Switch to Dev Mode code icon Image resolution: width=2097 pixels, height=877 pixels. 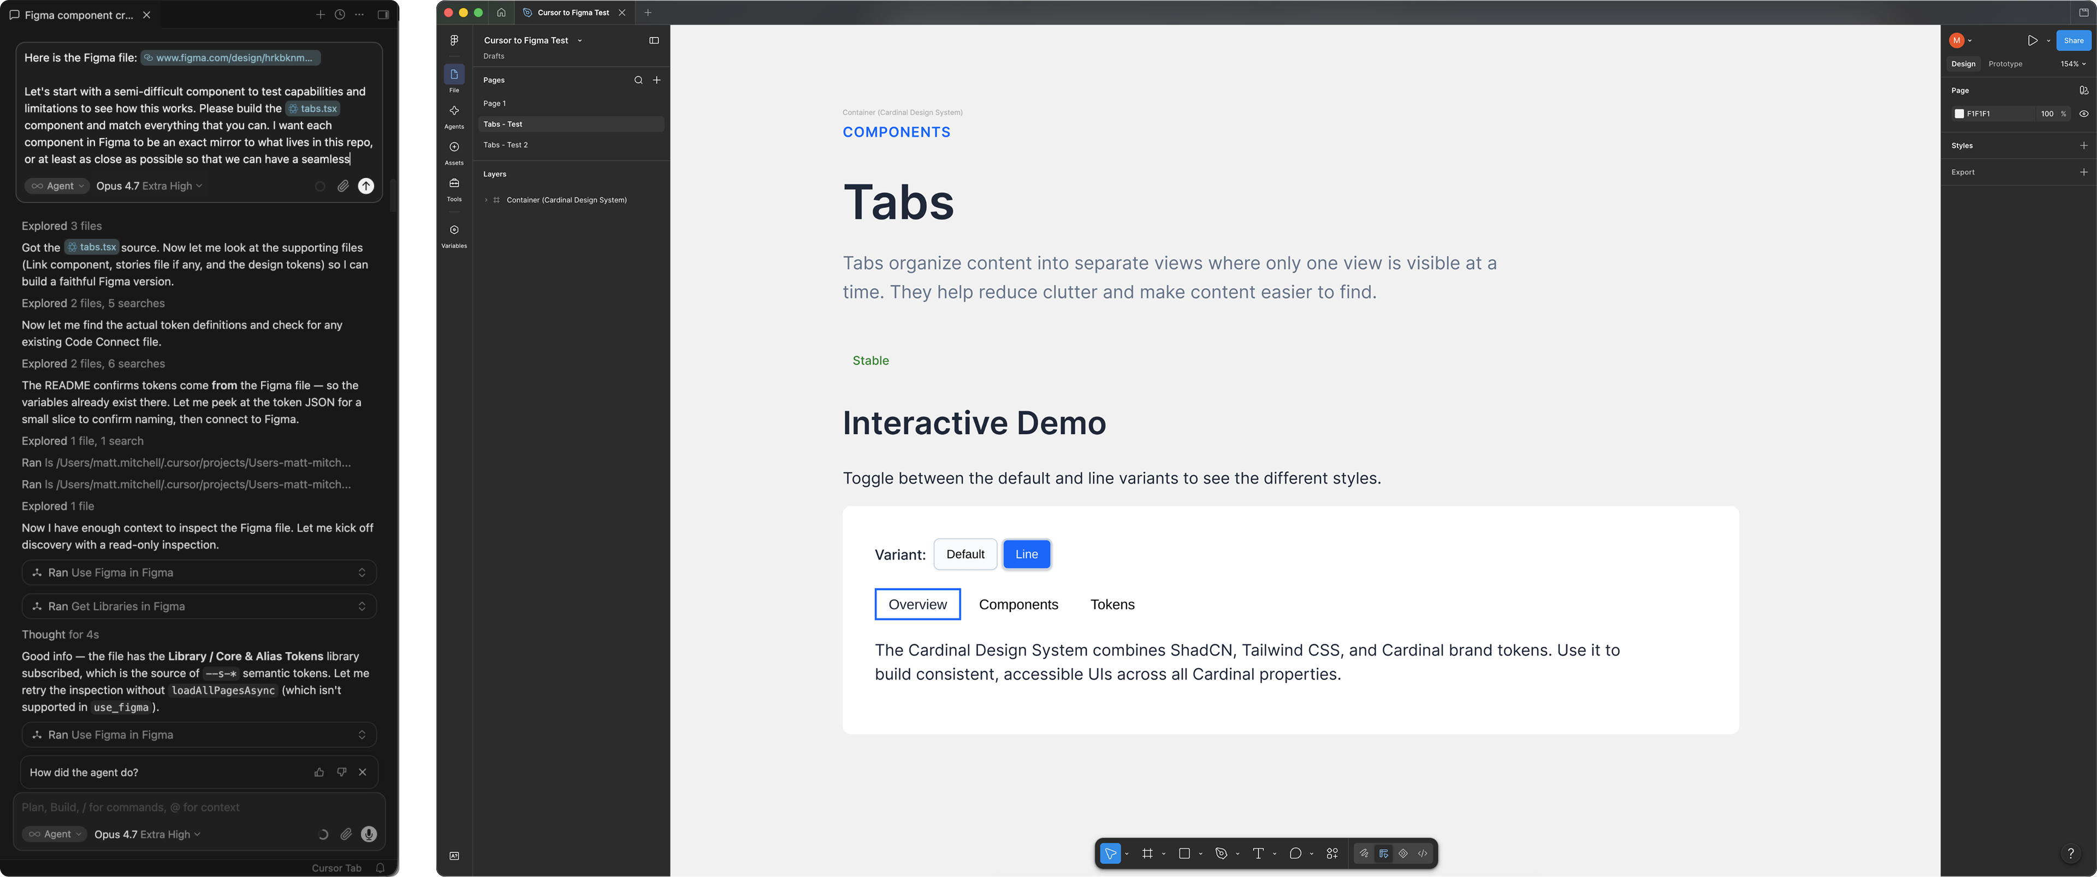[x=1422, y=854]
